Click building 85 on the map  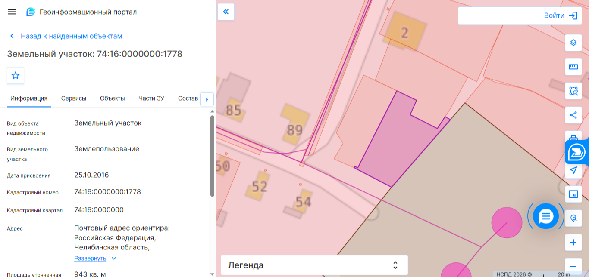(x=233, y=110)
